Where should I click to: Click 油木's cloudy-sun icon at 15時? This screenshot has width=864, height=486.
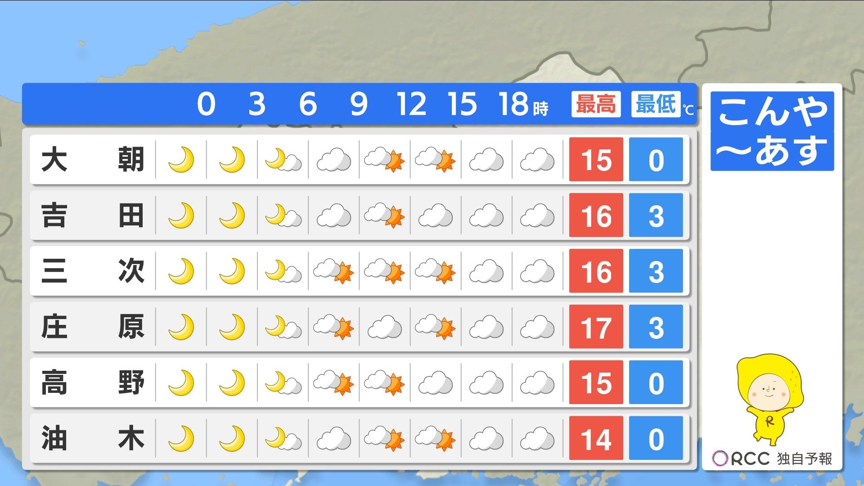tap(436, 439)
